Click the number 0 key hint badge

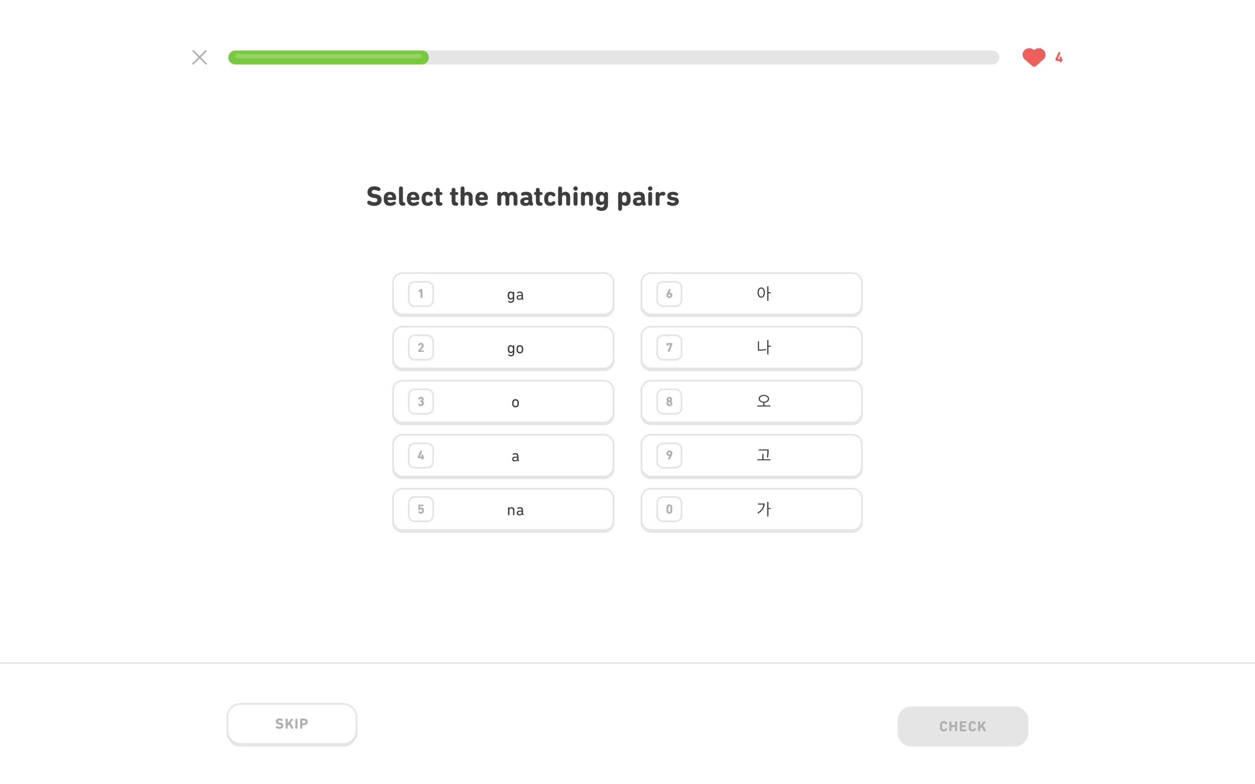coord(669,509)
